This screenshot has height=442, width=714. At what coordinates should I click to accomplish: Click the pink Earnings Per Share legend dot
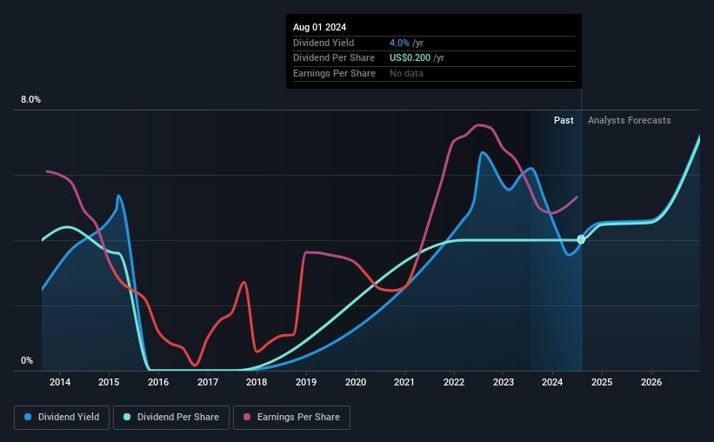pyautogui.click(x=247, y=417)
